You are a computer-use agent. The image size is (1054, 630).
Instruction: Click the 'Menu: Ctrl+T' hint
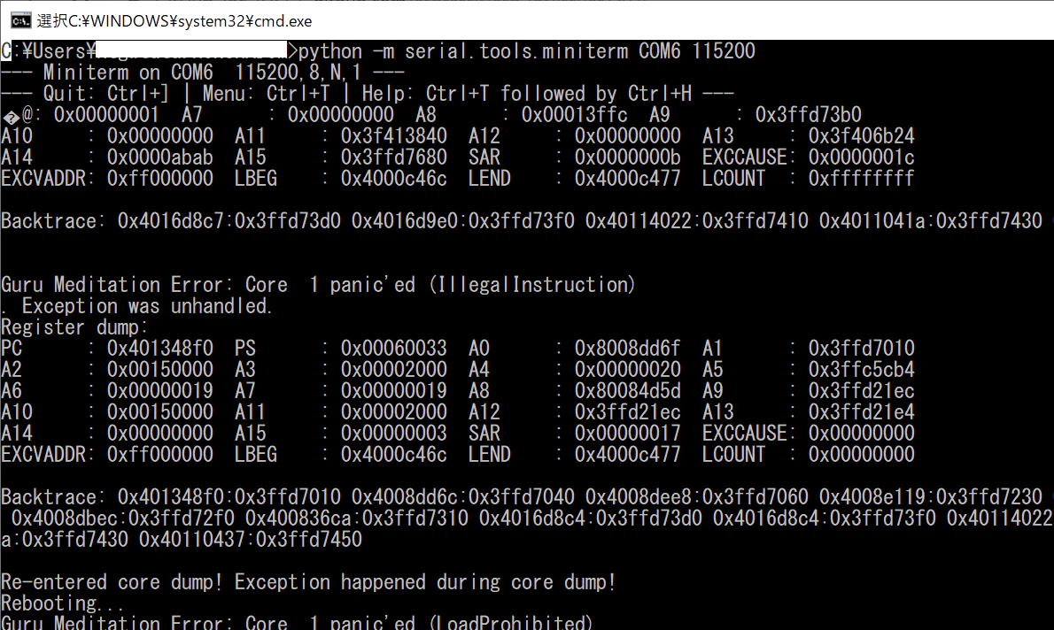coord(267,94)
